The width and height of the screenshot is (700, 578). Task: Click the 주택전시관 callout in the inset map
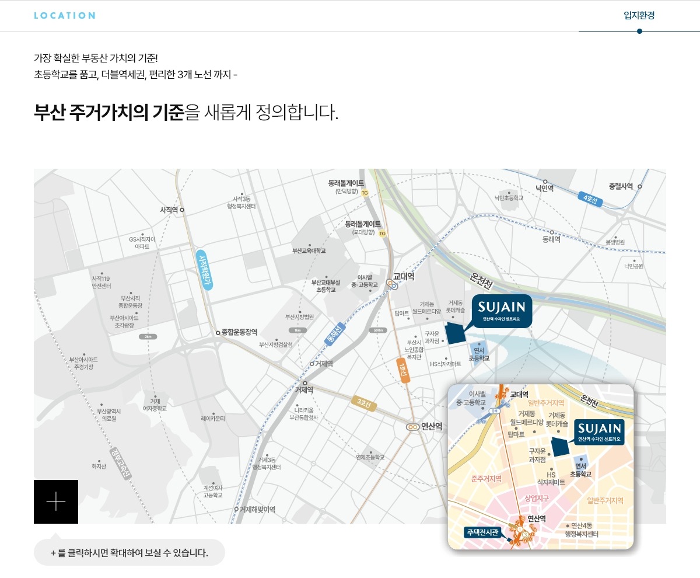[x=482, y=532]
